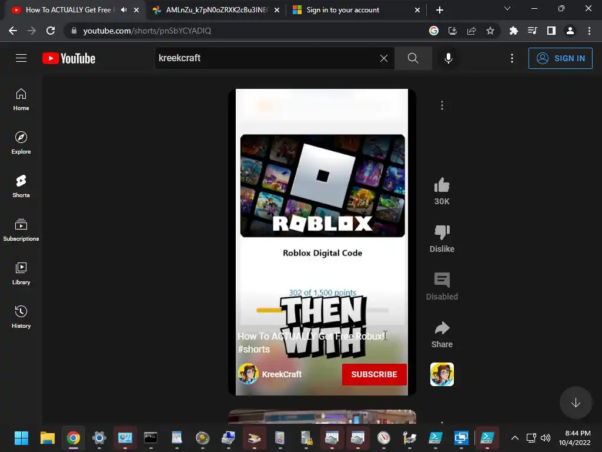View site information lock icon
This screenshot has width=602, height=452.
click(x=73, y=31)
